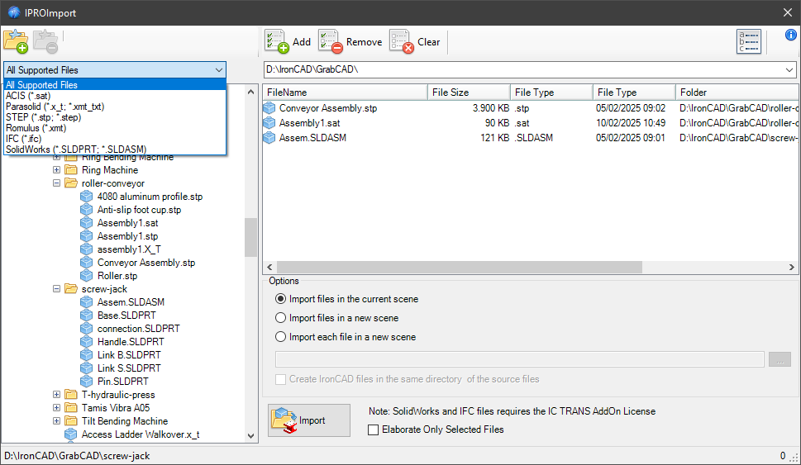The height and width of the screenshot is (465, 801).
Task: Select Conveyor Assembly.stp in the folder tree
Action: coord(146,263)
